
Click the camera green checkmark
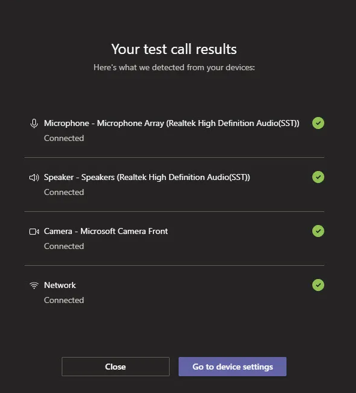coord(318,231)
